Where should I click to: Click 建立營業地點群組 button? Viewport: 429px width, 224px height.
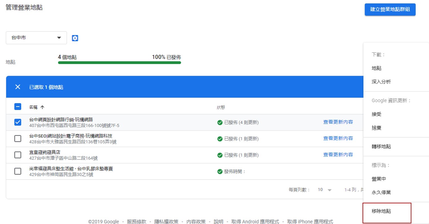pos(390,9)
